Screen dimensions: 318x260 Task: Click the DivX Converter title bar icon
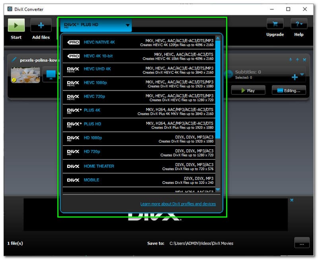(x=10, y=9)
